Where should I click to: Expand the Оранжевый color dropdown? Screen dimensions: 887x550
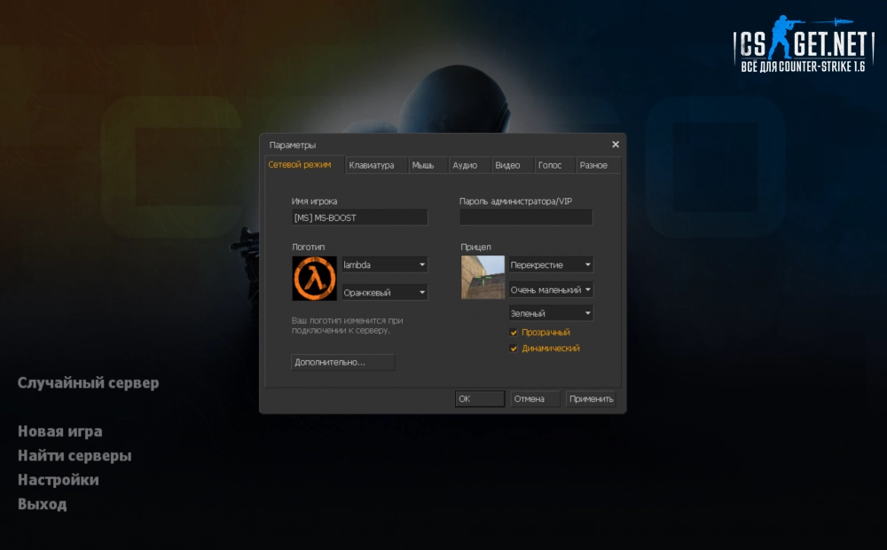384,292
